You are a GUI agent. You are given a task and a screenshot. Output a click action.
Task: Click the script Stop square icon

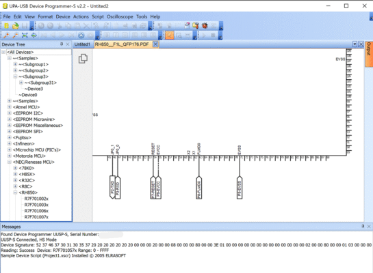tap(213, 35)
